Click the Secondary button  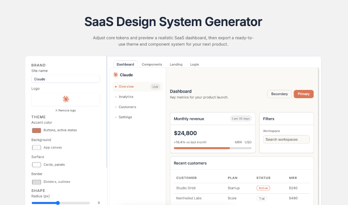[279, 94]
